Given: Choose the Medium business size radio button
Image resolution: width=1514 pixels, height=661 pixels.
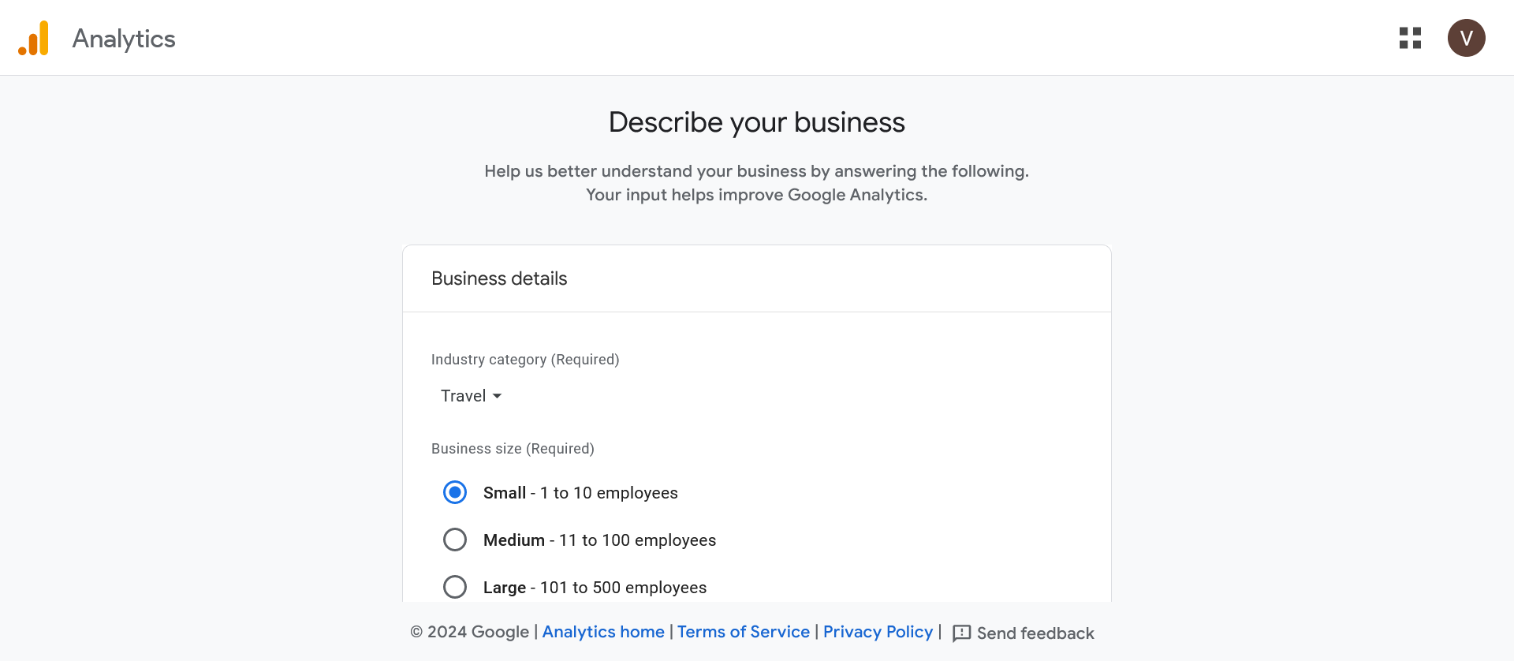Looking at the screenshot, I should 455,540.
